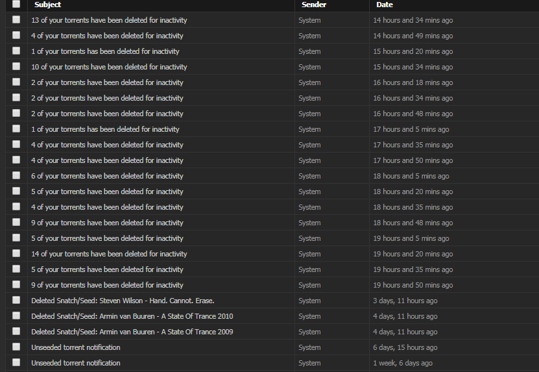Viewport: 539px width, 372px height.
Task: Open the 6 torrents deleted for inactivity message
Action: coord(107,176)
